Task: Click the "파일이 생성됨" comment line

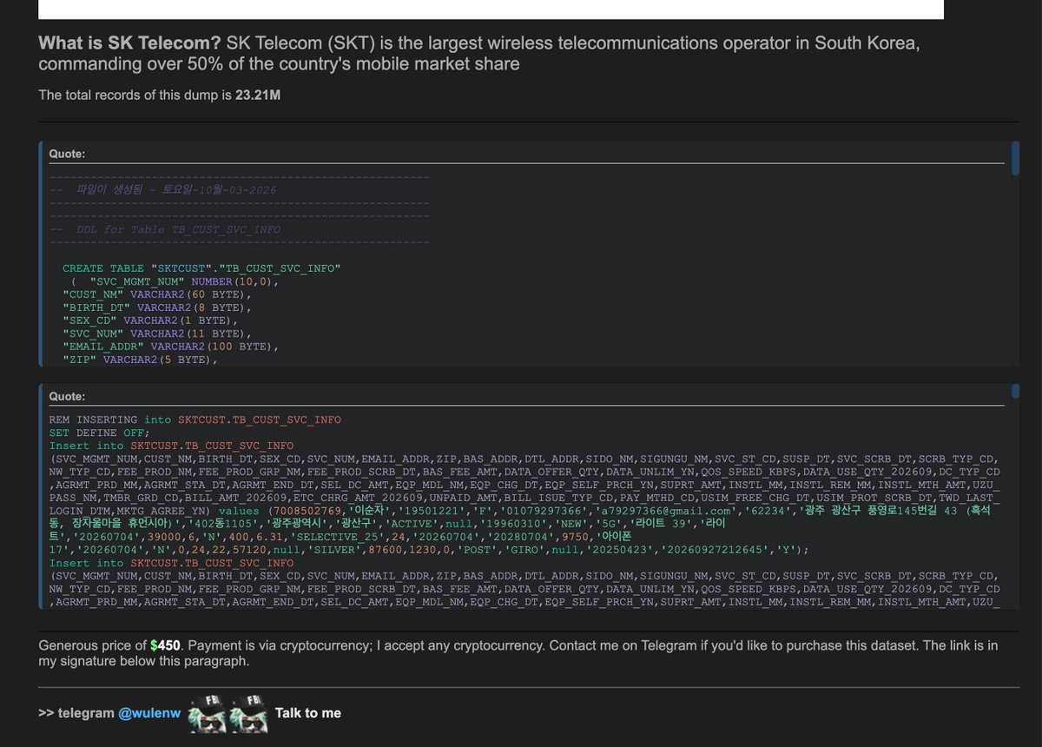Action: click(163, 190)
